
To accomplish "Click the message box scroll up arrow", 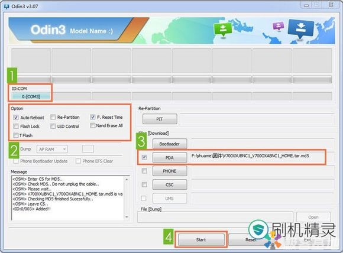I will coord(127,179).
